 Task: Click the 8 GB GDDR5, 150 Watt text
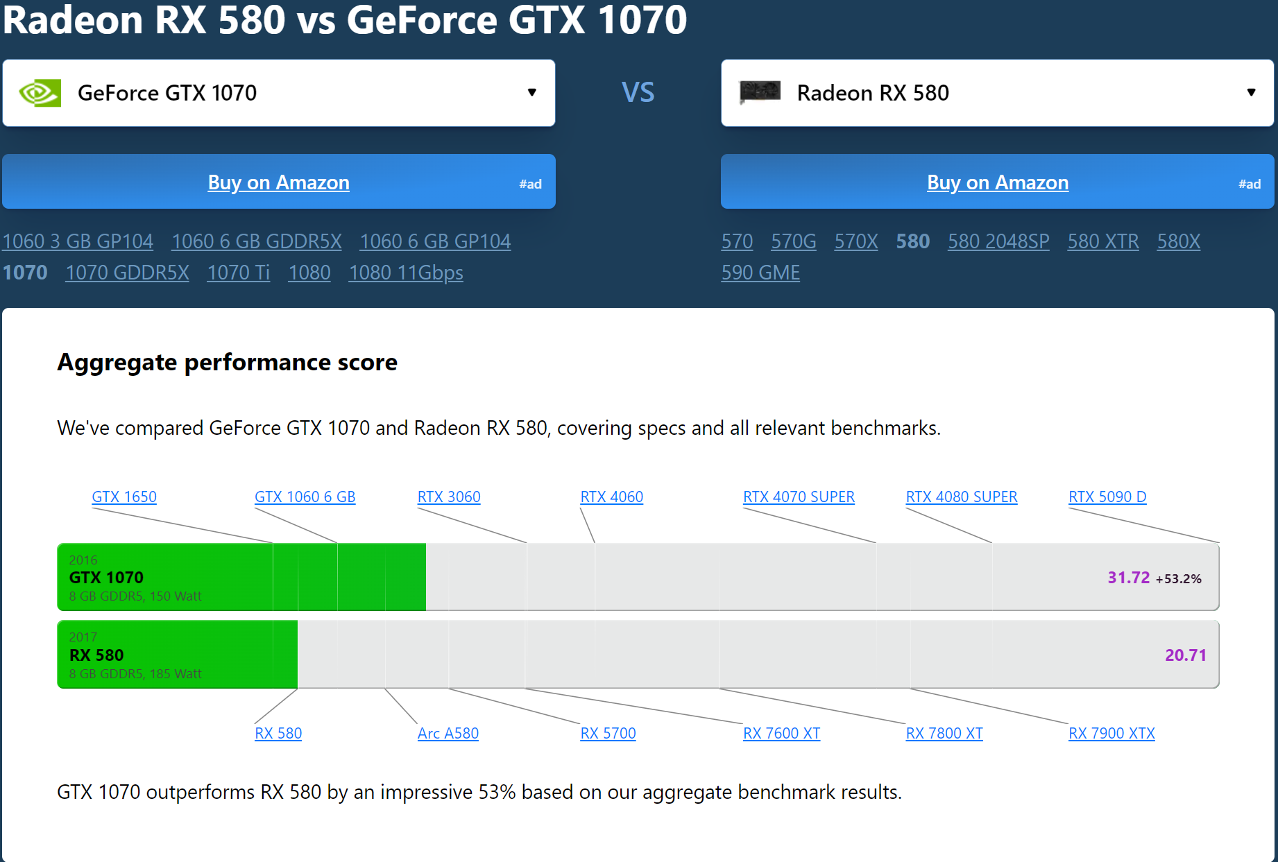pyautogui.click(x=135, y=596)
